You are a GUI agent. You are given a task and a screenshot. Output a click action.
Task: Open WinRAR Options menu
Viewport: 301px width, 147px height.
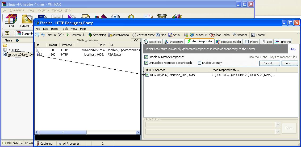pos(57,10)
